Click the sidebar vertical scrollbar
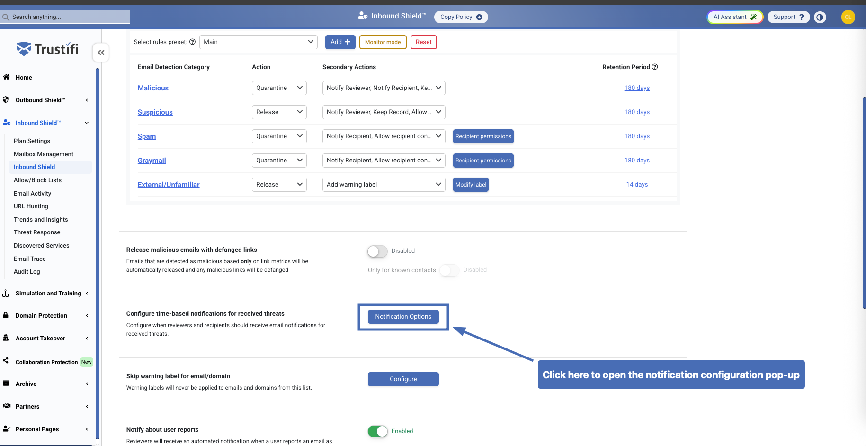Screen dimensions: 866x446 98,253
